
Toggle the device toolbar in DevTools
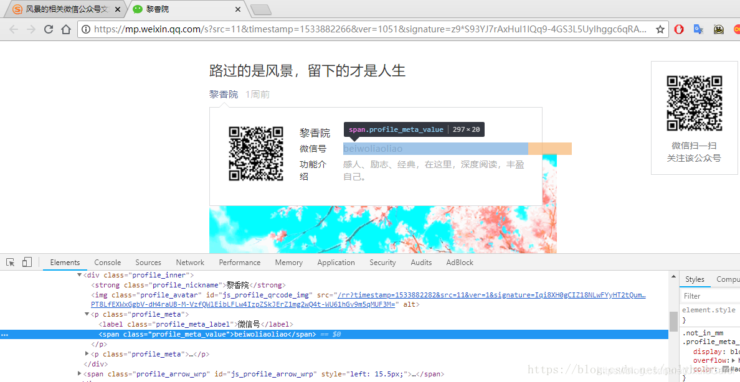coord(26,262)
